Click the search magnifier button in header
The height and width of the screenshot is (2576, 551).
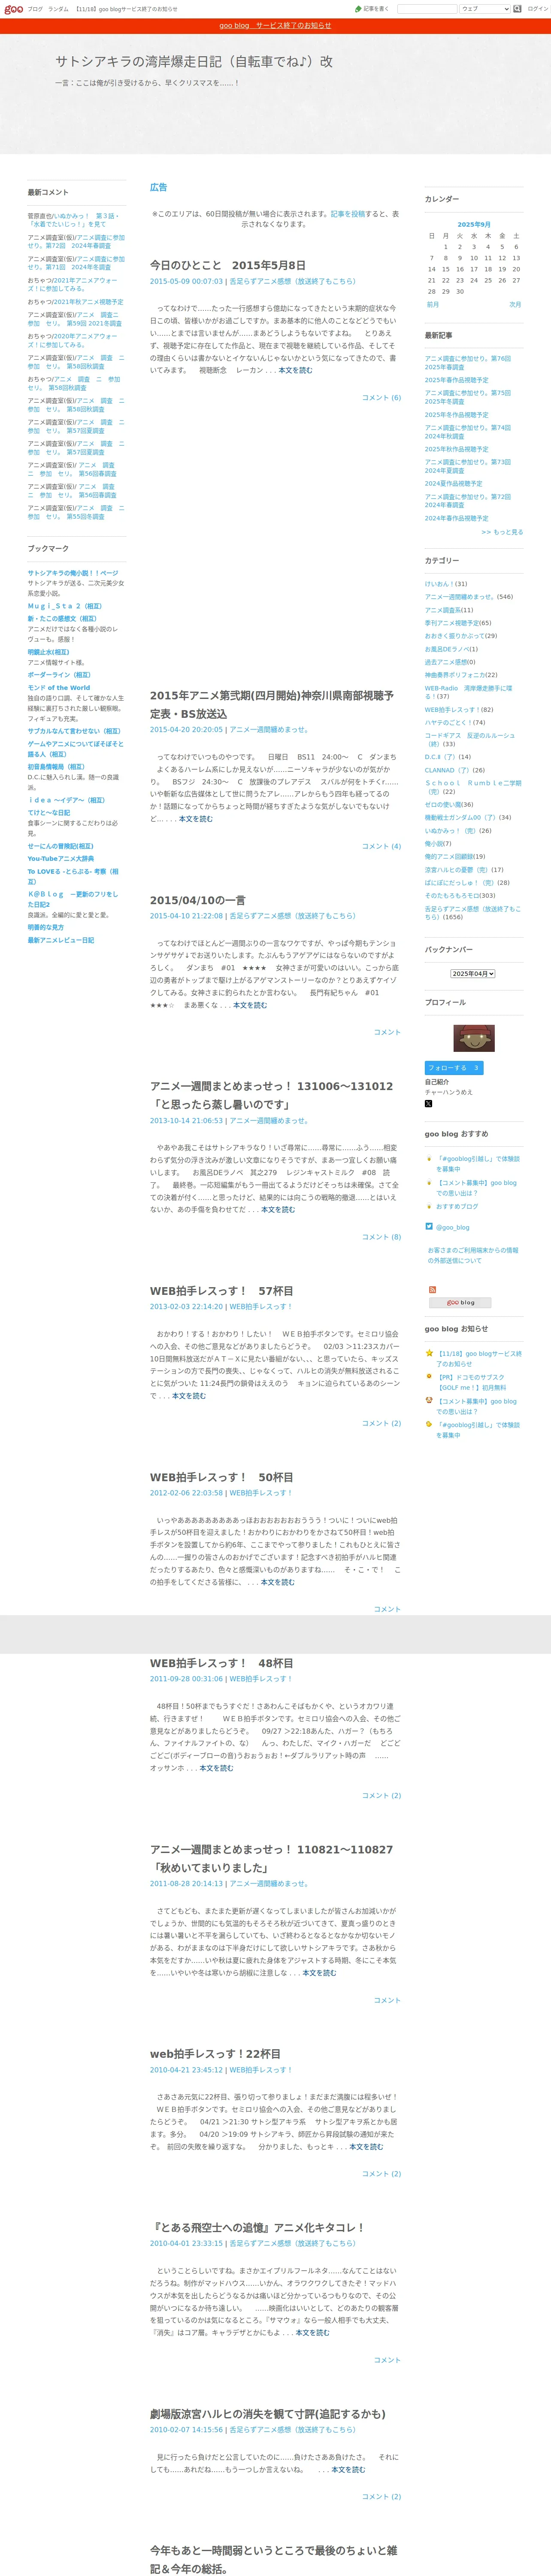click(518, 9)
